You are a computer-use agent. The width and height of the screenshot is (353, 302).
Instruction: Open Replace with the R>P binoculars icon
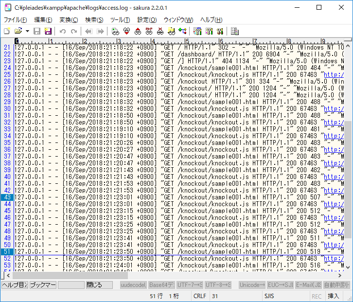(x=149, y=31)
